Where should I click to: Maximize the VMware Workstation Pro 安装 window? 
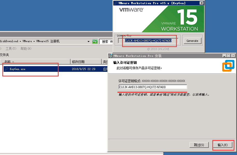(229, 56)
